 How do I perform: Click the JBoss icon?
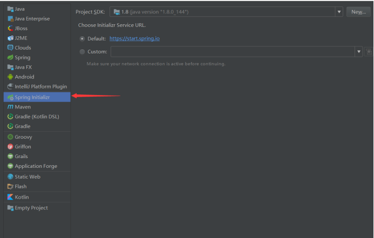coord(10,29)
